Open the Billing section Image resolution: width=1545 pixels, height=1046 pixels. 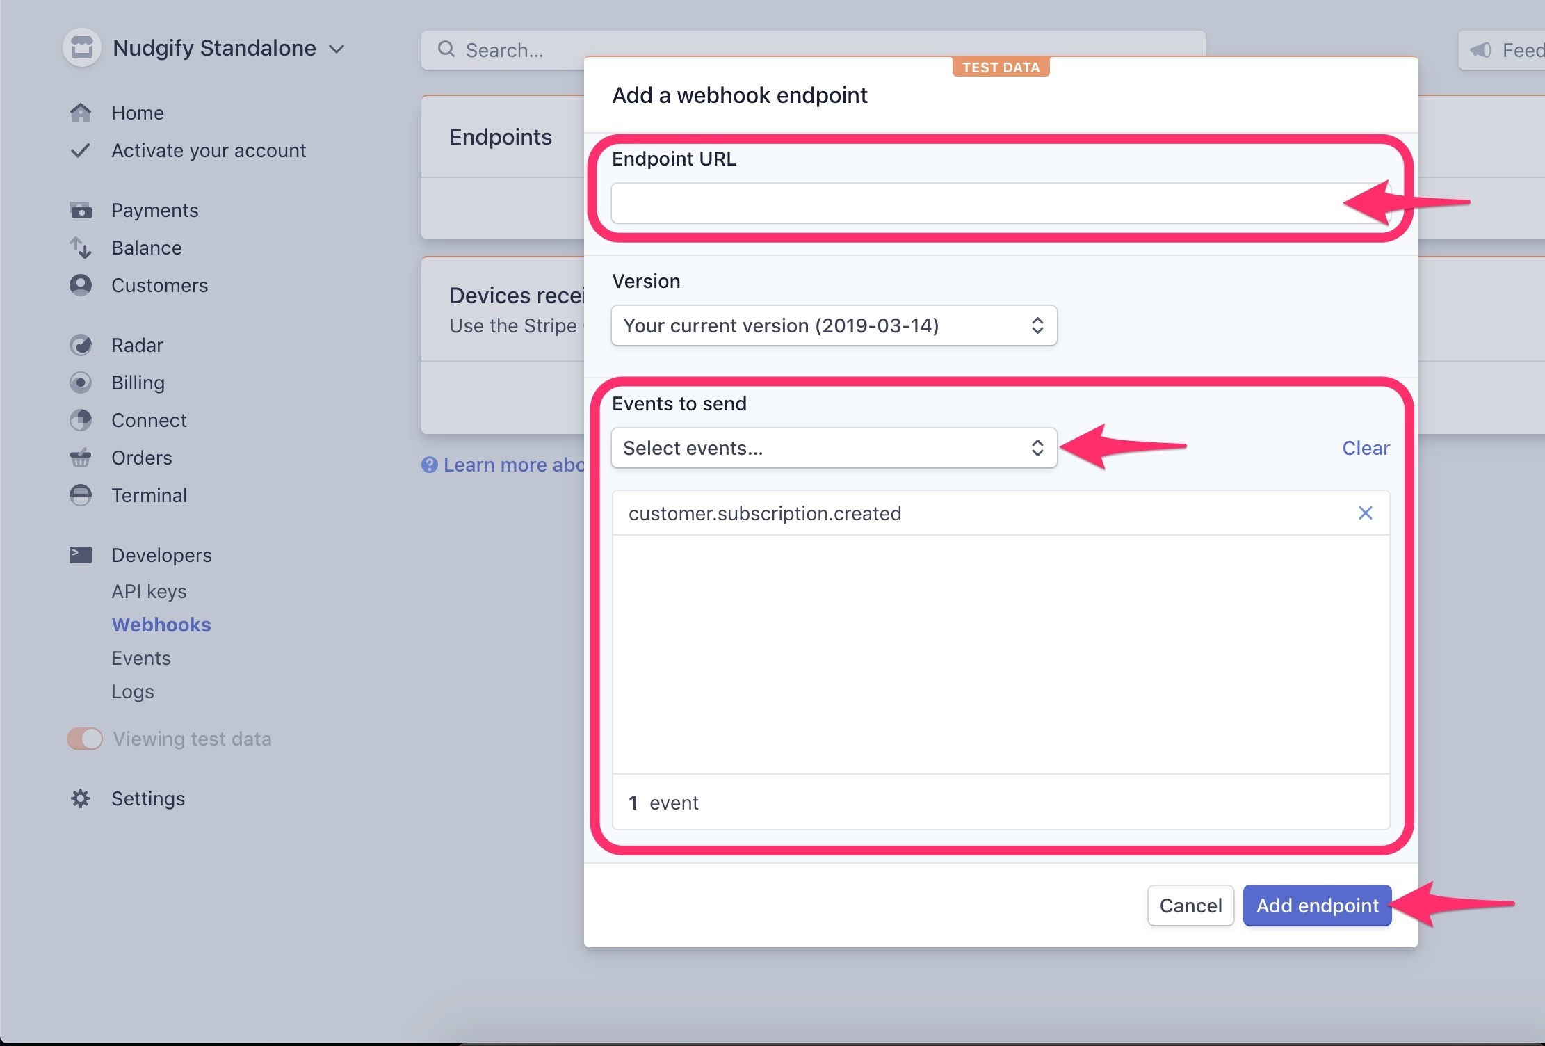click(138, 383)
